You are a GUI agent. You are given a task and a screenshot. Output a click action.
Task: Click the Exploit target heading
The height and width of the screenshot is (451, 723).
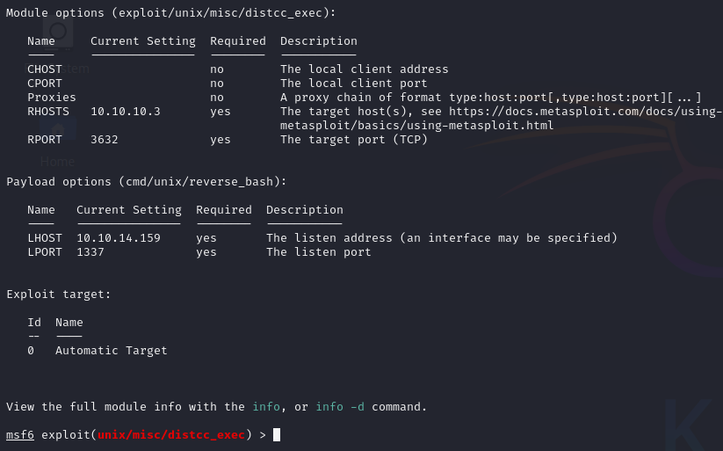point(59,295)
